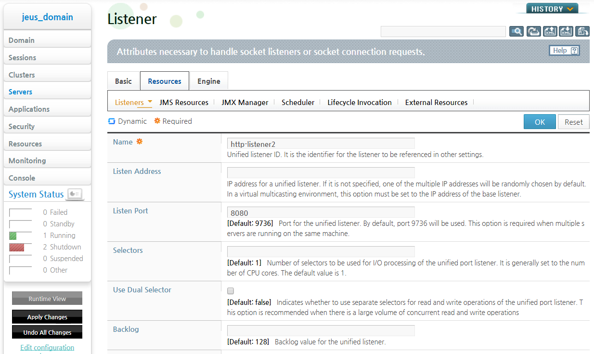Open Applications in sidebar
The height and width of the screenshot is (354, 594).
click(47, 109)
